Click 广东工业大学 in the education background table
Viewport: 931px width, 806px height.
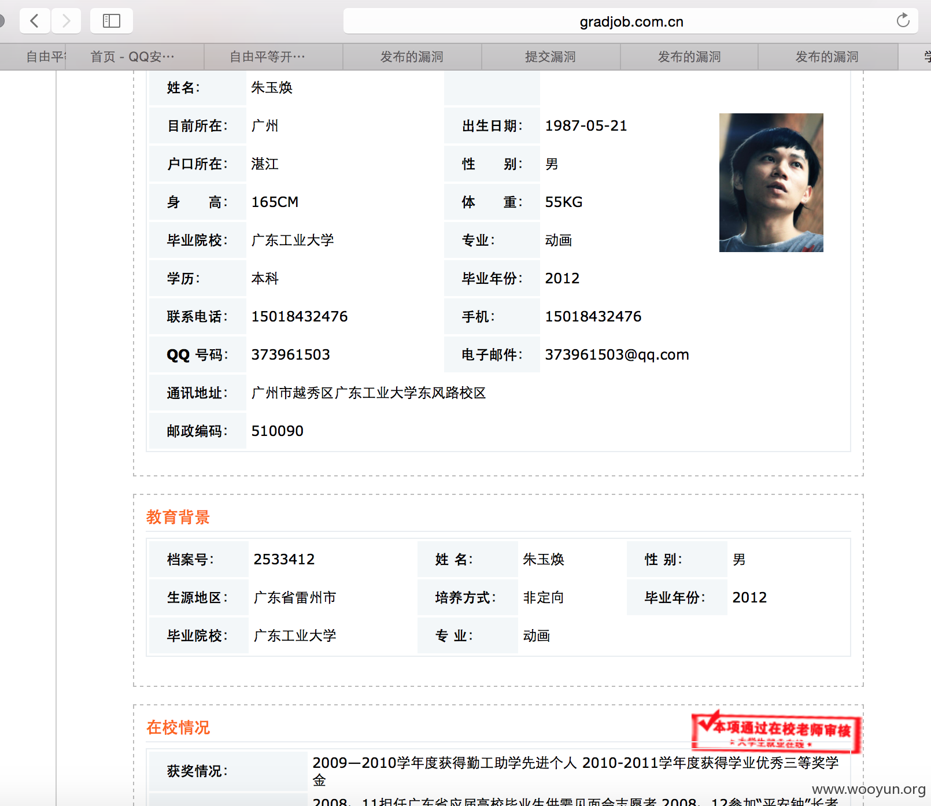pyautogui.click(x=295, y=635)
